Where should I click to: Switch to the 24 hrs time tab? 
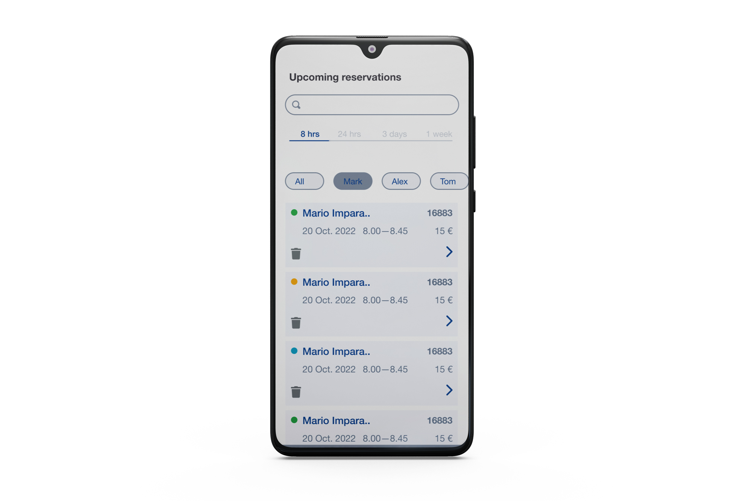tap(348, 150)
